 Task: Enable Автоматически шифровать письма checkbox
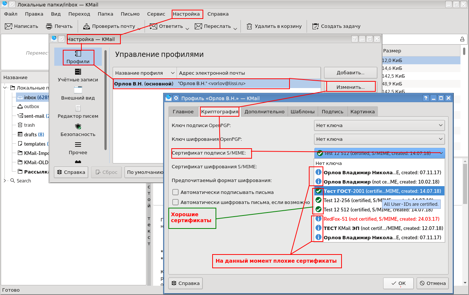[x=175, y=202]
